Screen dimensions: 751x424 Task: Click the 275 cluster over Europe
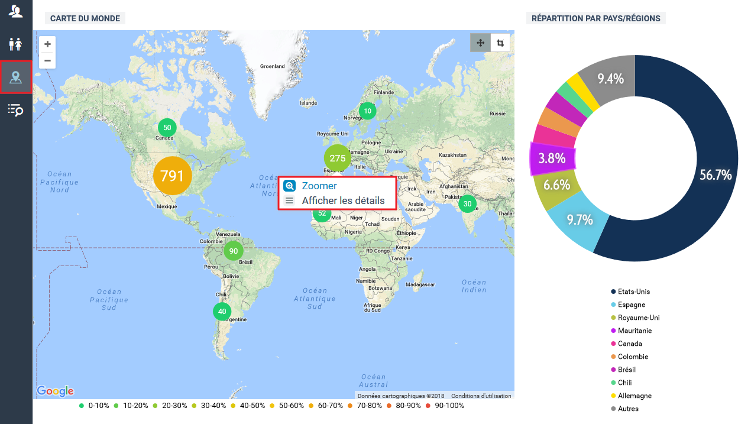(x=338, y=158)
